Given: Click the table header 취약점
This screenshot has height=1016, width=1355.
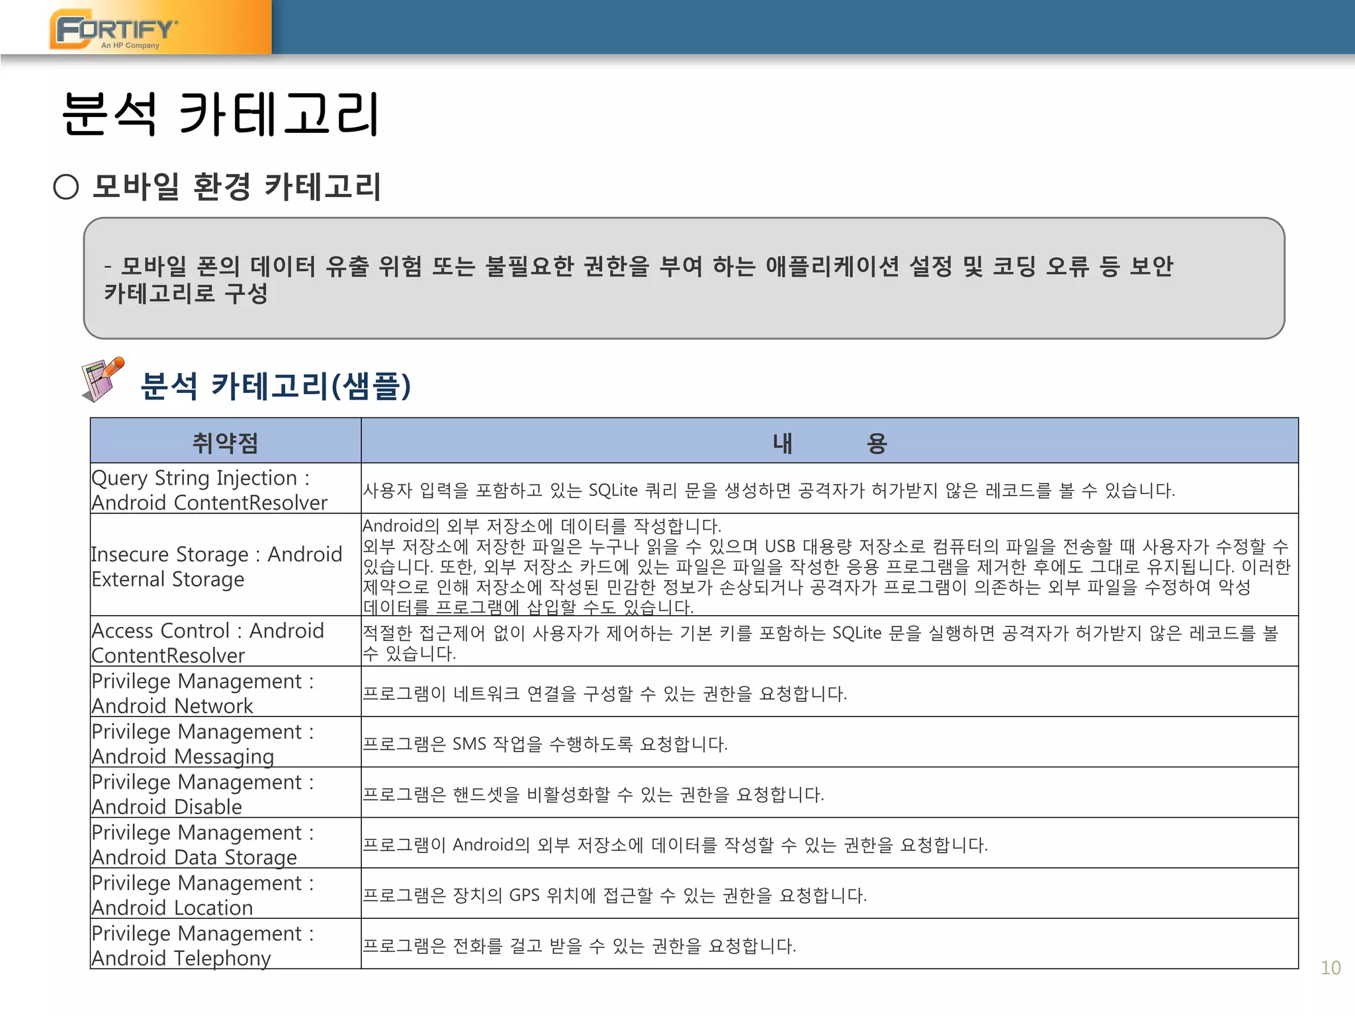Looking at the screenshot, I should tap(226, 441).
